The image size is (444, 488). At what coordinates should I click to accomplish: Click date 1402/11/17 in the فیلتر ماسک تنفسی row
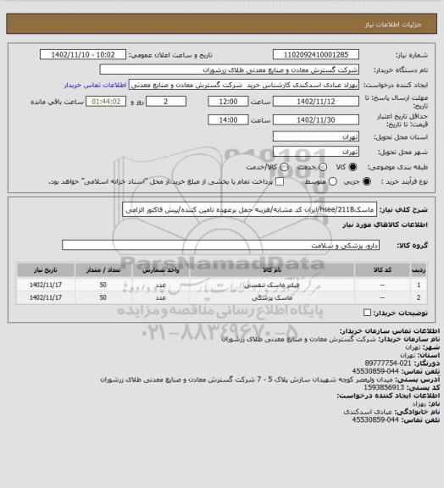coord(46,285)
